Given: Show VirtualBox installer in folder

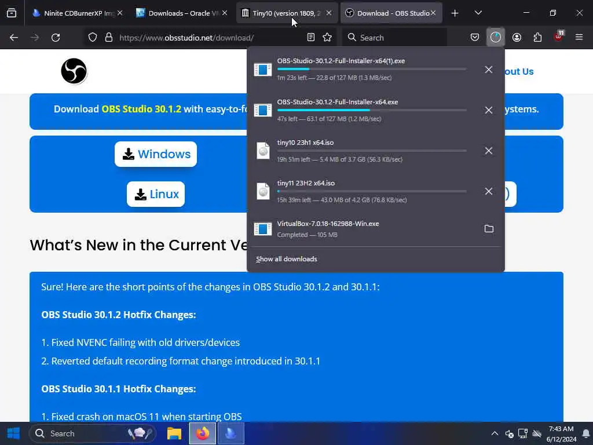Looking at the screenshot, I should click(x=489, y=228).
